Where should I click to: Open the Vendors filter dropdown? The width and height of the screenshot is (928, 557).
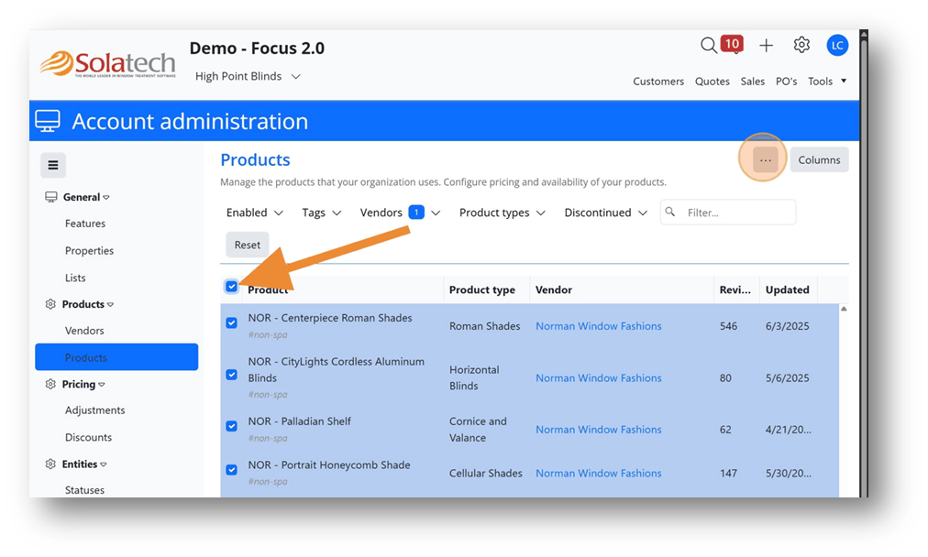400,213
